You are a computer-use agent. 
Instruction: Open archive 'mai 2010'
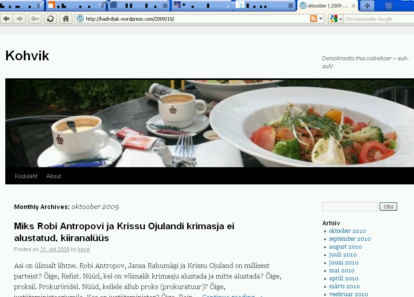point(342,270)
